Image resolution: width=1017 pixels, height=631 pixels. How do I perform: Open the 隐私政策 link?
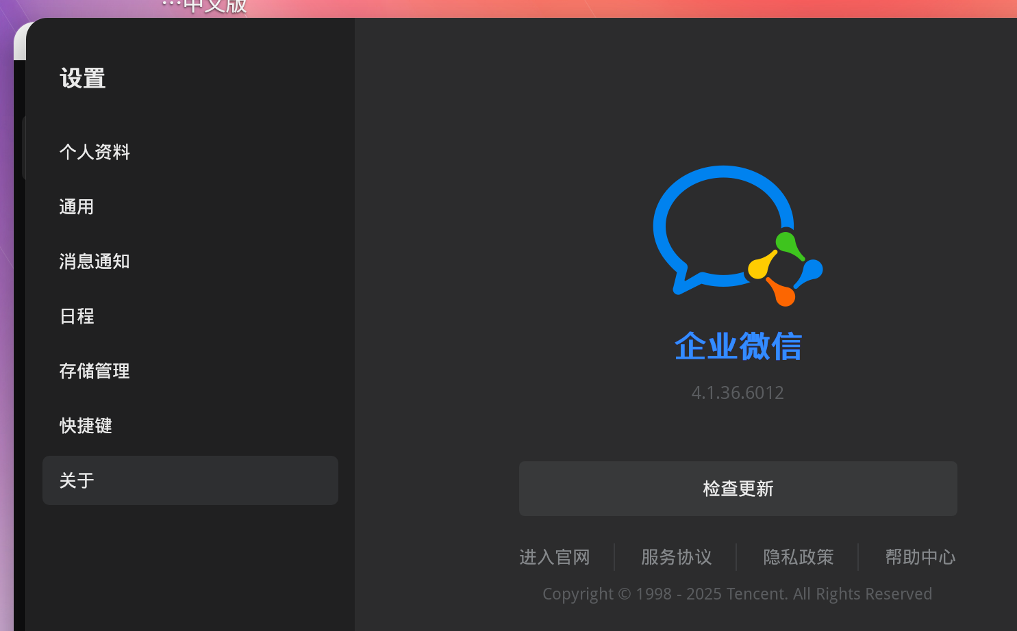point(798,557)
